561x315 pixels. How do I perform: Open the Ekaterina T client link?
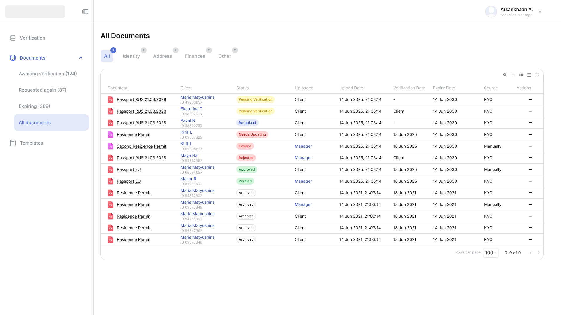tap(191, 109)
